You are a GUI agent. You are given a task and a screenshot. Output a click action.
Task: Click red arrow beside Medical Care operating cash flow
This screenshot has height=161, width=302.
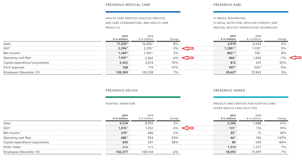point(188,58)
